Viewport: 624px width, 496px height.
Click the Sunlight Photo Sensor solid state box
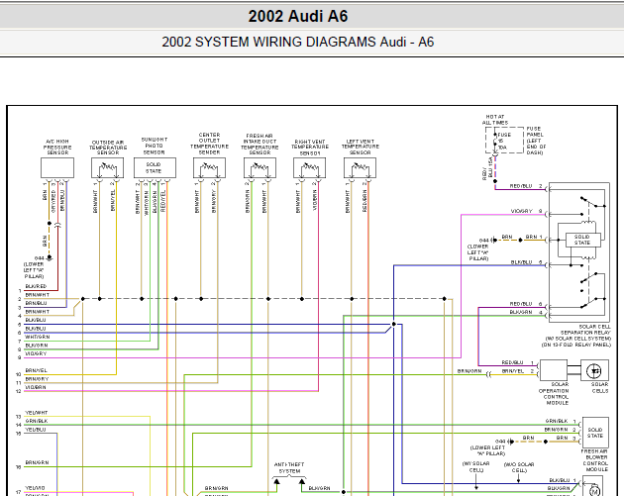click(155, 168)
